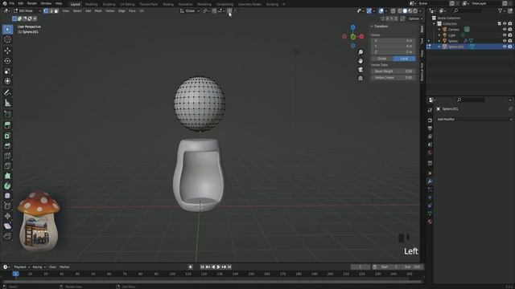Click the timeline current frame marker
The image size is (515, 289).
coord(15,274)
